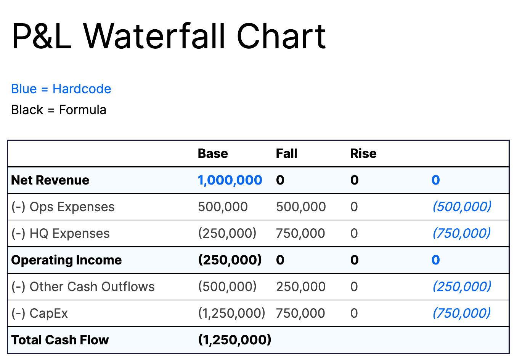Click the Net Revenue row label
The height and width of the screenshot is (363, 517).
[50, 180]
